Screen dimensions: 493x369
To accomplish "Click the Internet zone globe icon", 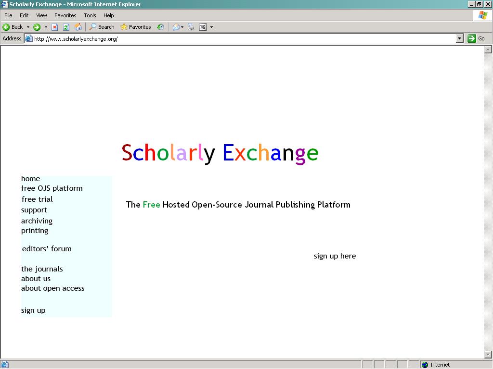I will tap(425, 365).
